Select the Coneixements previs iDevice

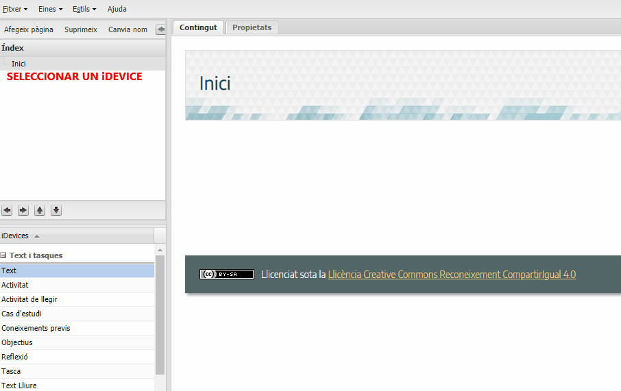(x=77, y=328)
